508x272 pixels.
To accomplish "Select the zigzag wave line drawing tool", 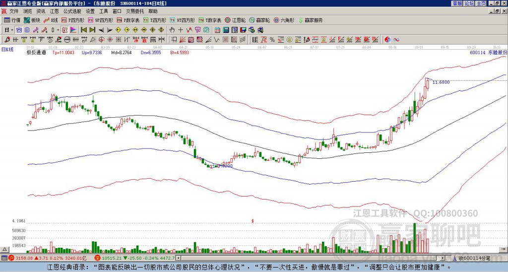I will pyautogui.click(x=217, y=40).
